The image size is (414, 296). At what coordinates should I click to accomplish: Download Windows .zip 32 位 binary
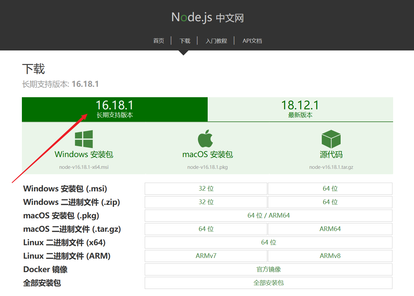pyautogui.click(x=206, y=202)
